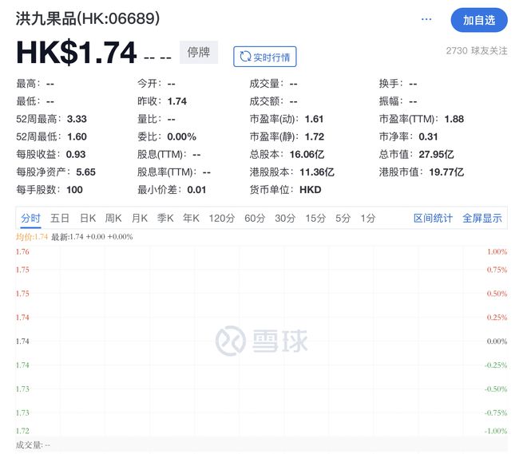Switch to the 五日 tab
The width and height of the screenshot is (527, 454).
pyautogui.click(x=60, y=219)
